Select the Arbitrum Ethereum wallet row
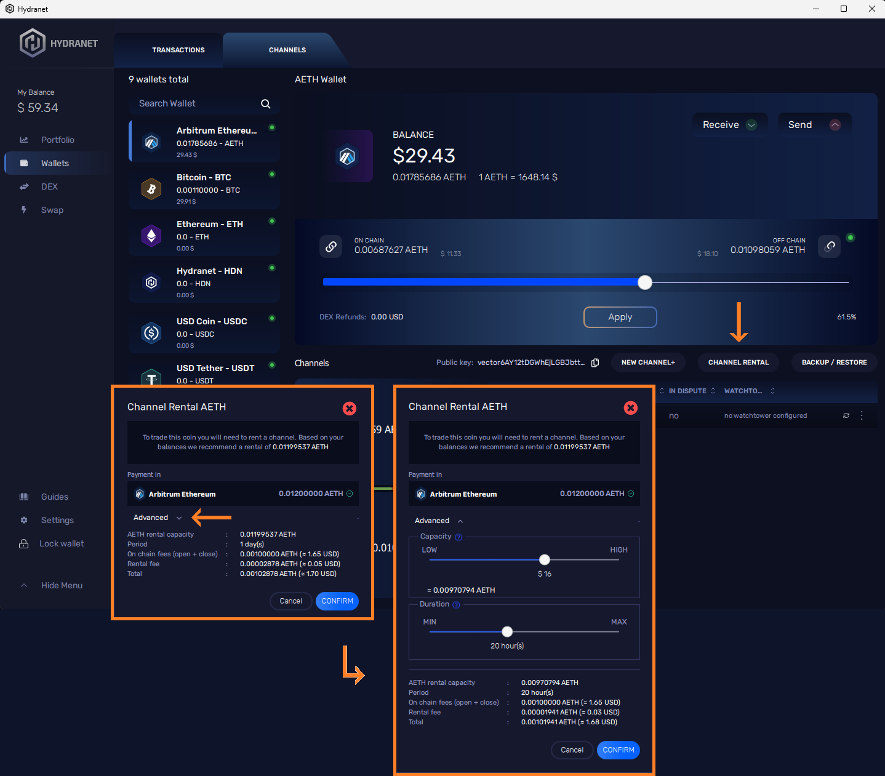 click(204, 141)
